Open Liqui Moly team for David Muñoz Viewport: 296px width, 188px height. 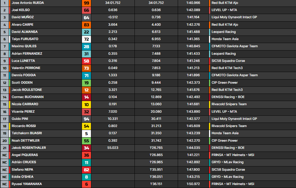pos(234,17)
